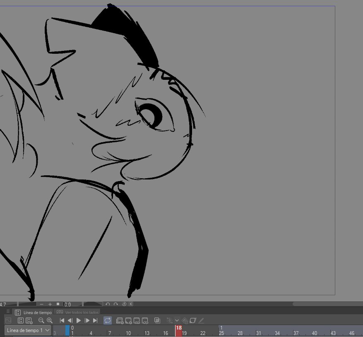Rotate the canvas left
Viewport: 363px width, 337px height.
[x=108, y=304]
